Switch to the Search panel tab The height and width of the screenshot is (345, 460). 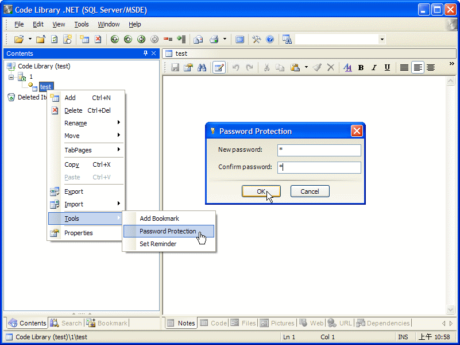coord(66,323)
